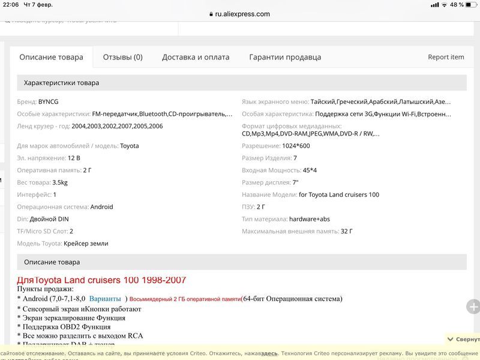The image size is (480, 360).
Task: Click the Поддержка OBD2 Функция bullet
Action: point(64,326)
